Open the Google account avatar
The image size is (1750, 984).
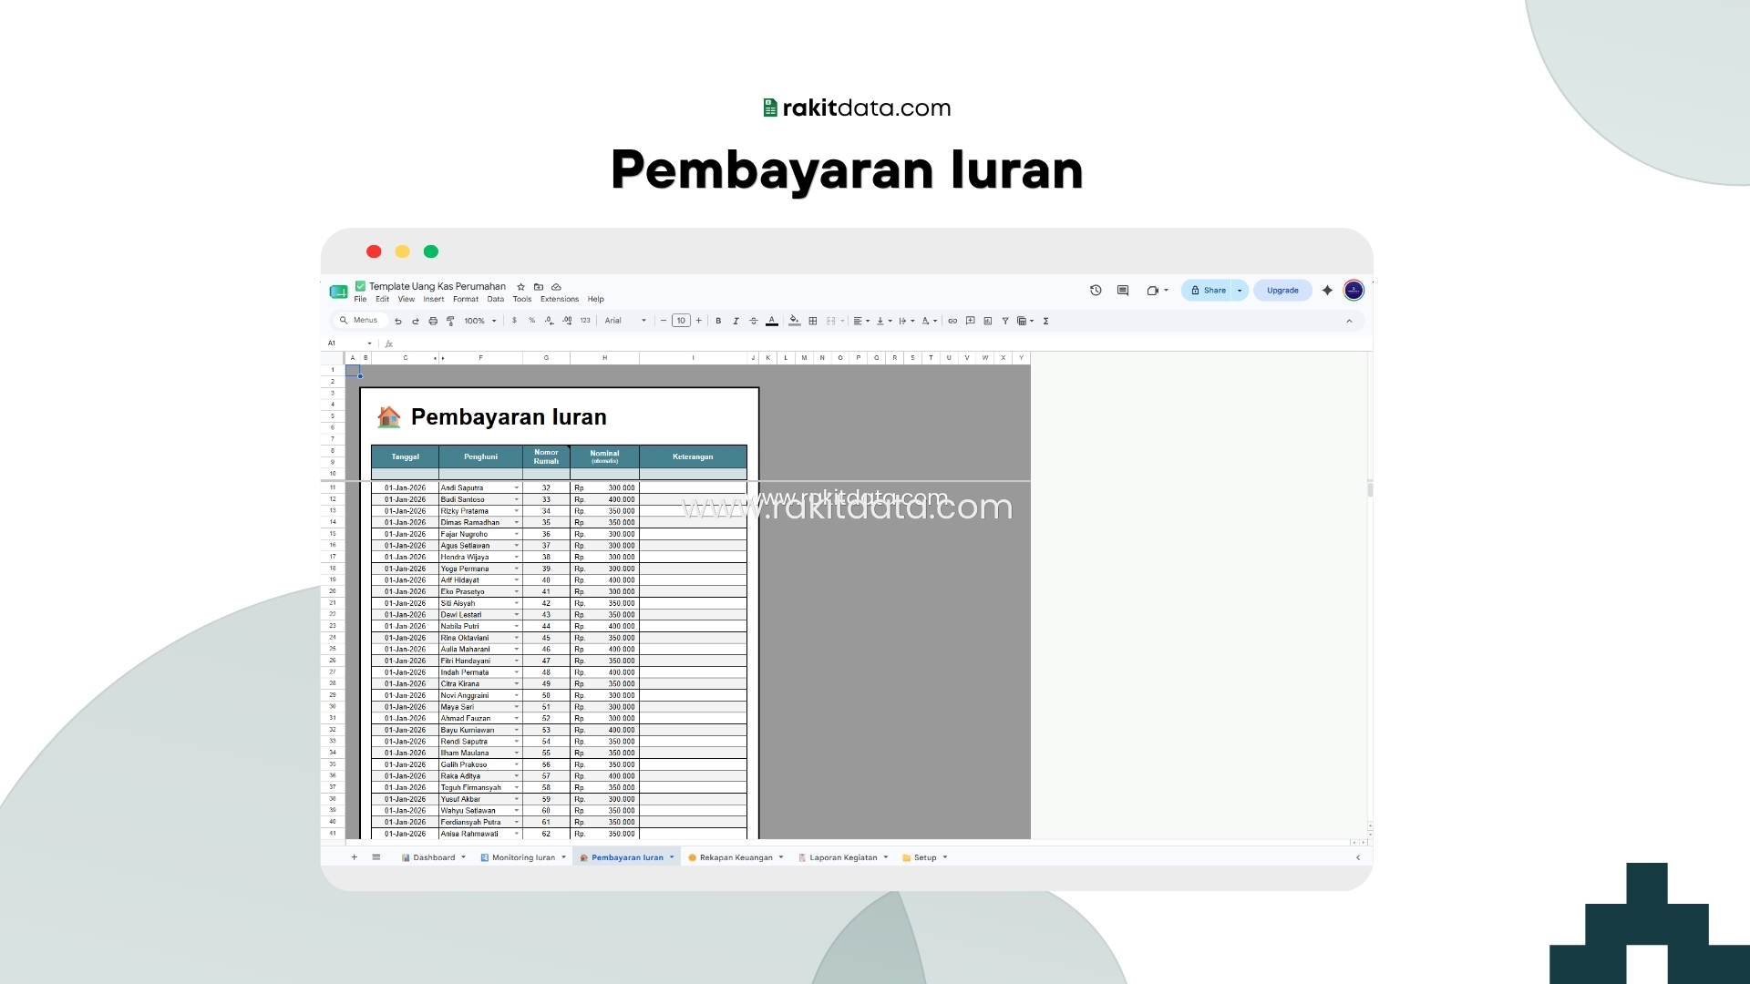point(1354,291)
